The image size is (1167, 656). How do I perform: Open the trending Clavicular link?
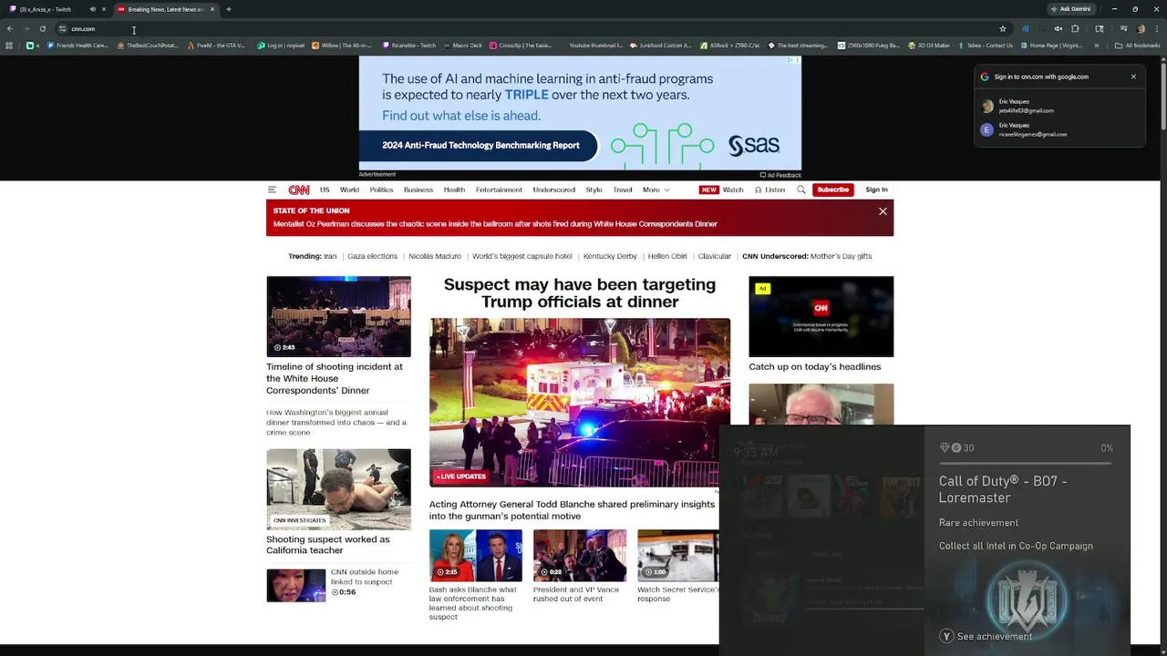click(x=715, y=256)
